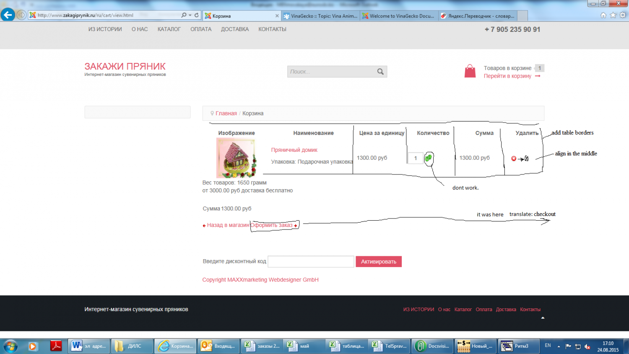Screen dimensions: 629x354
Task: Click the green update quantity icon
Action: pos(428,158)
